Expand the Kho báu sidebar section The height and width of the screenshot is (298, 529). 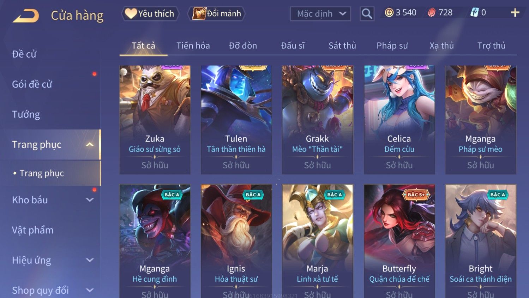point(90,200)
